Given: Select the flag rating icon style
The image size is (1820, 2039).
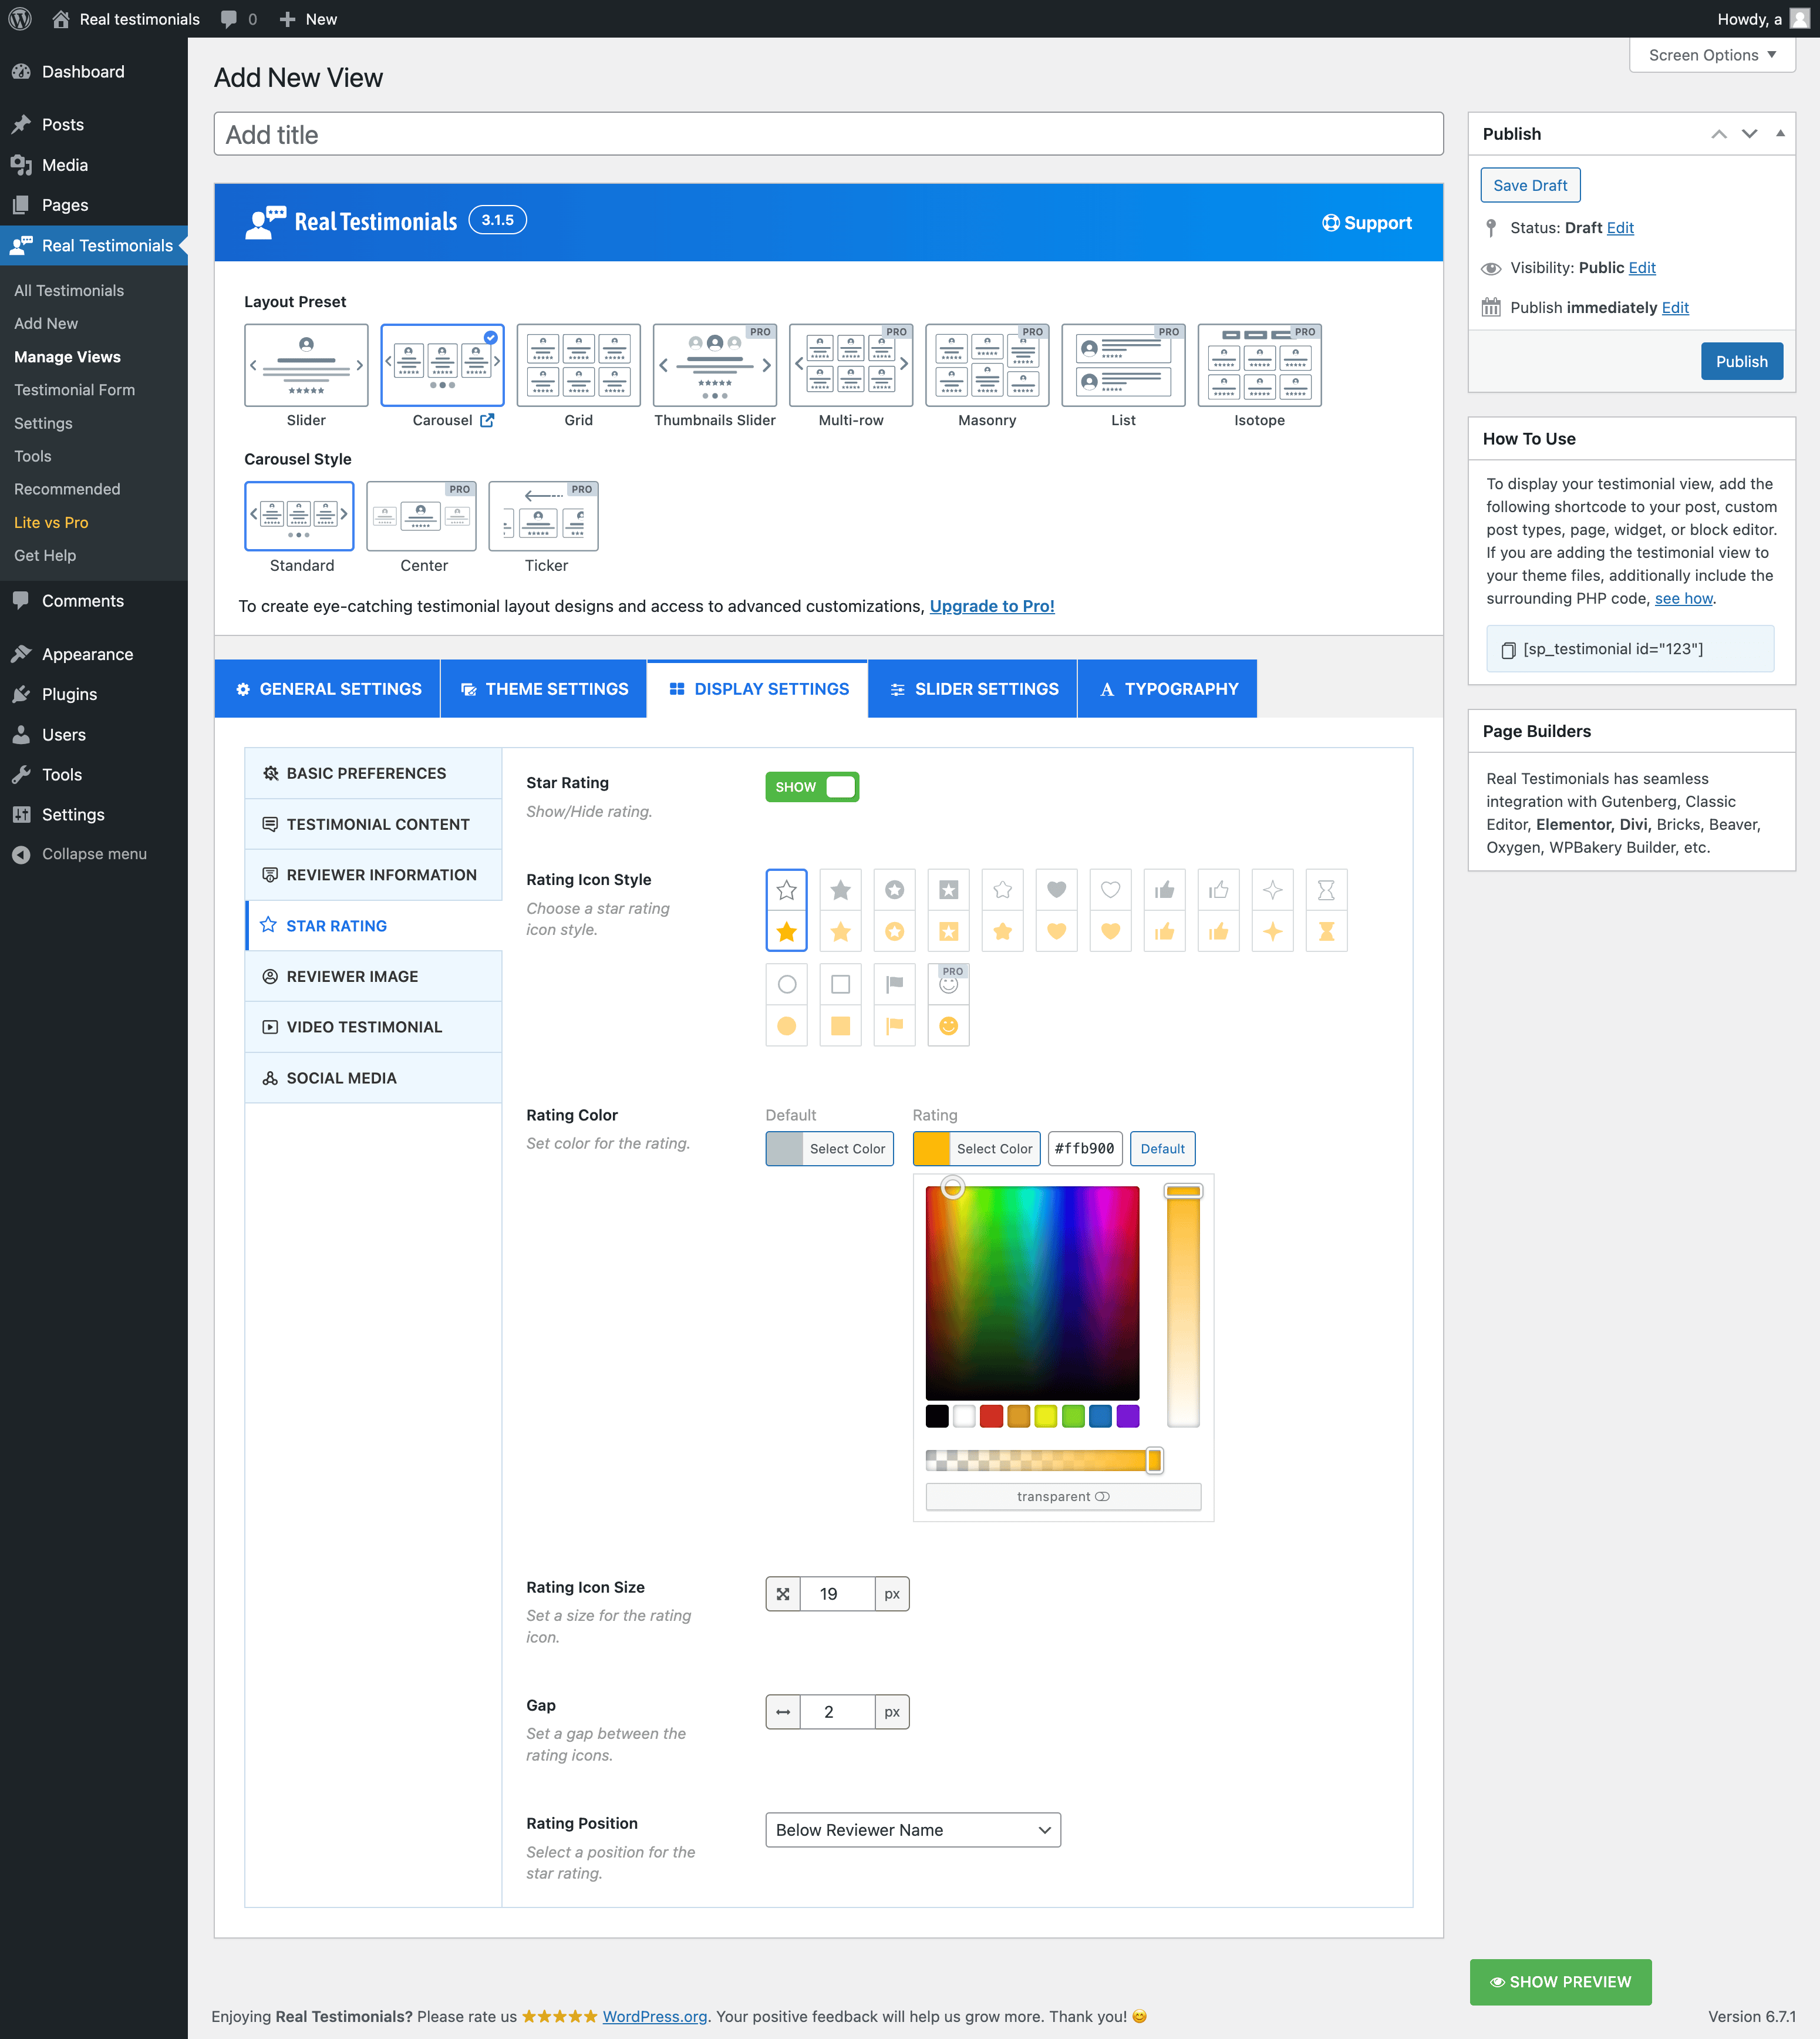Looking at the screenshot, I should tap(894, 1004).
